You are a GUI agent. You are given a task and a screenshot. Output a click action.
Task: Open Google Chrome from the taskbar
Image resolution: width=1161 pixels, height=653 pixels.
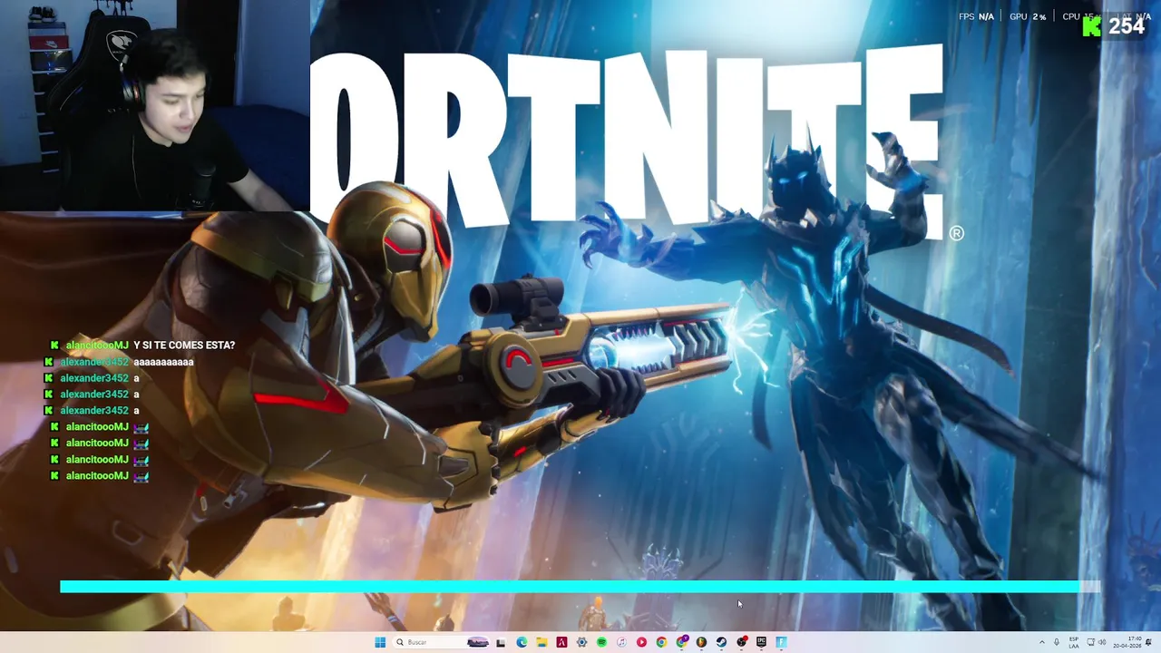click(661, 642)
